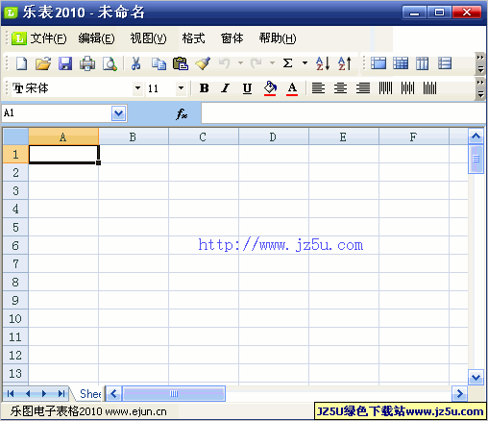Toggle bold formatting
The image size is (488, 421).
(x=204, y=88)
